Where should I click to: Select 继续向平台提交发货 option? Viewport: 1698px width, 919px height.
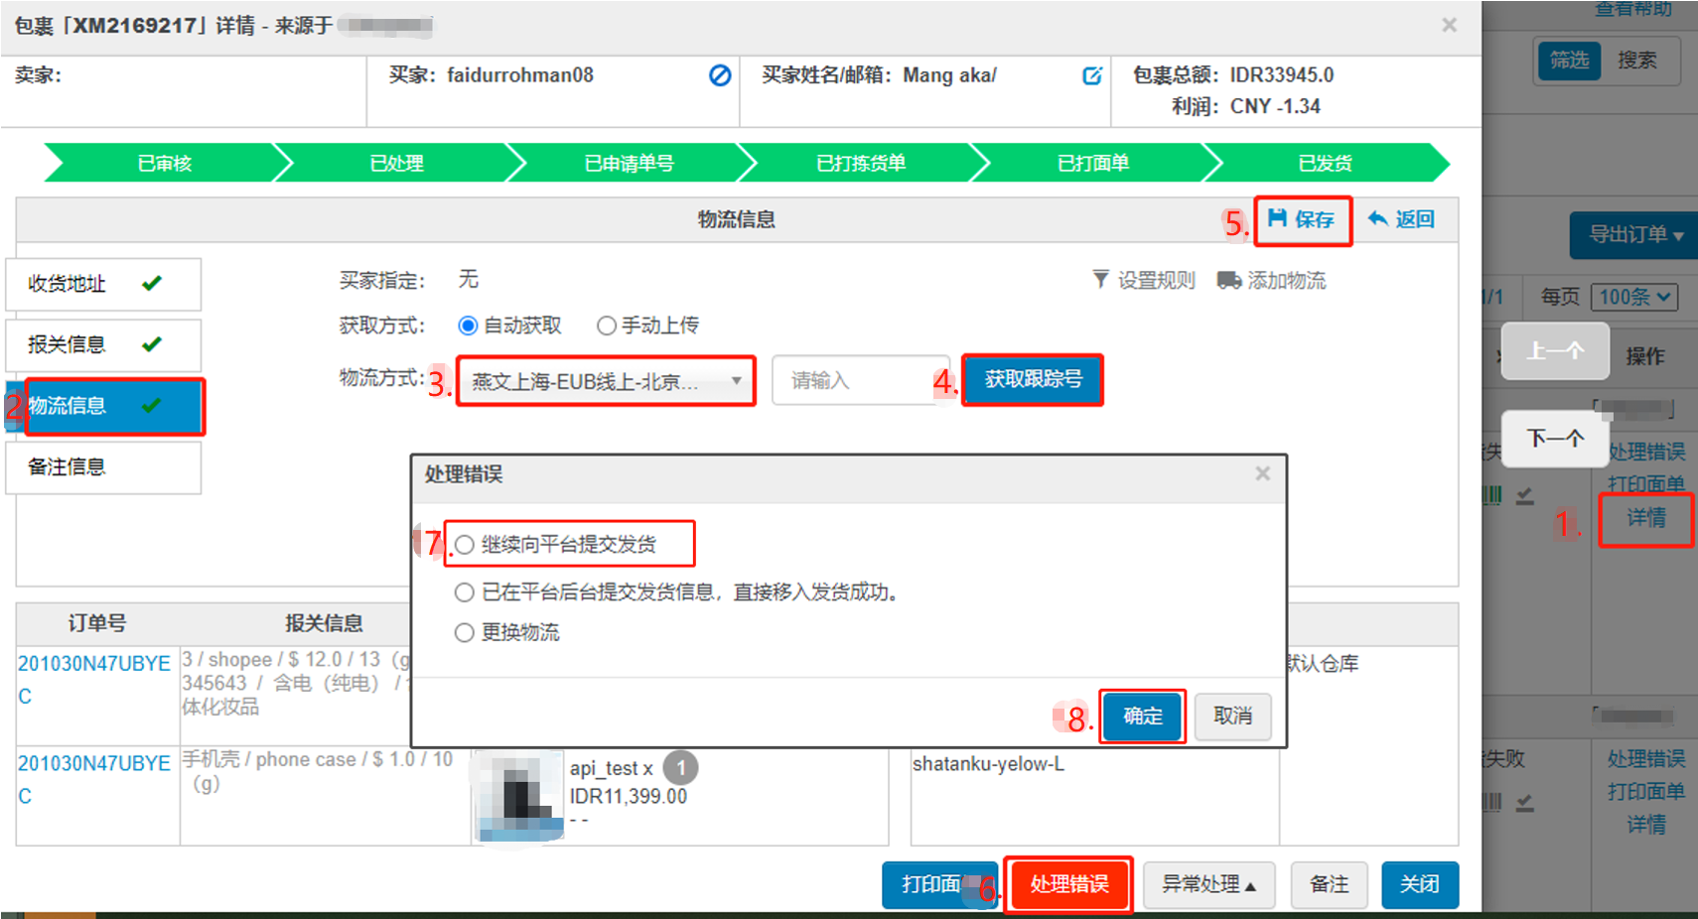click(x=464, y=545)
